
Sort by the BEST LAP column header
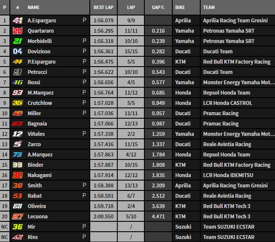(104, 7)
